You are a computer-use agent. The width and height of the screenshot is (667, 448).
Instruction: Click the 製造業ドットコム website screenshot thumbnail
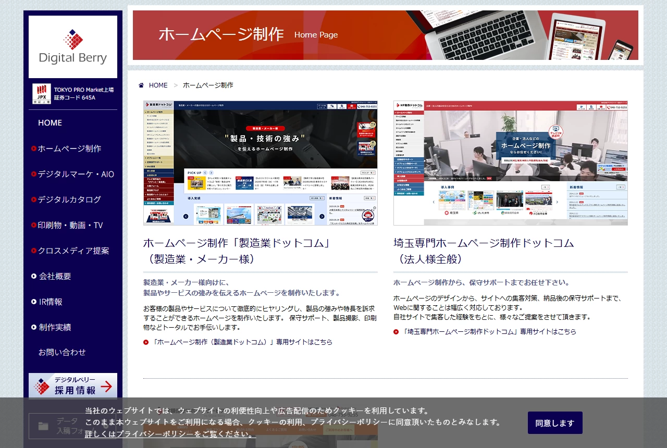pos(261,163)
